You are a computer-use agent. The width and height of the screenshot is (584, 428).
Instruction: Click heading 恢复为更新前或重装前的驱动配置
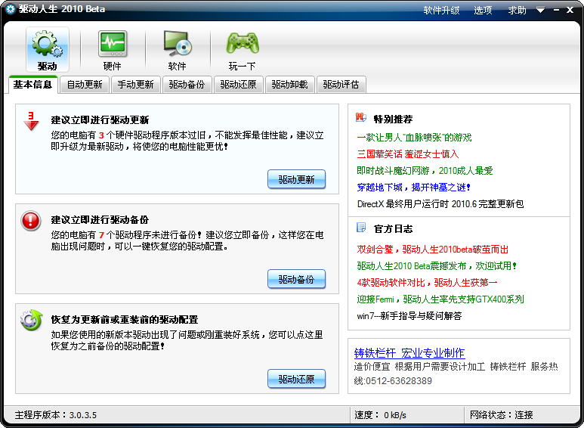click(125, 320)
